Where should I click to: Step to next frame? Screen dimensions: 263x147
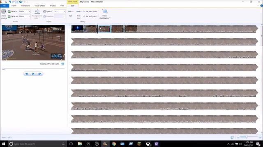point(40,73)
